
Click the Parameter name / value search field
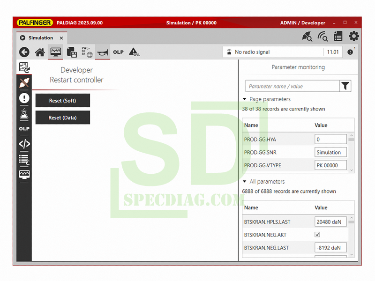[292, 86]
